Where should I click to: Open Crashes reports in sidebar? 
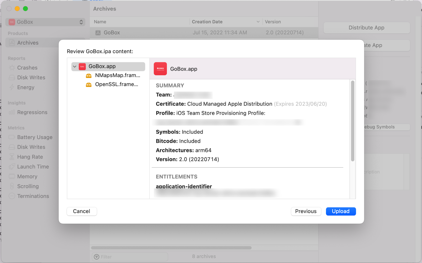(x=27, y=68)
